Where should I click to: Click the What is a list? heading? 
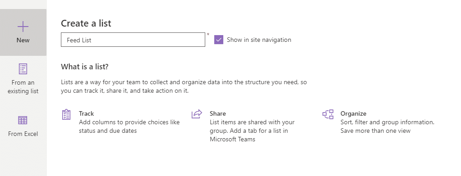pyautogui.click(x=85, y=67)
